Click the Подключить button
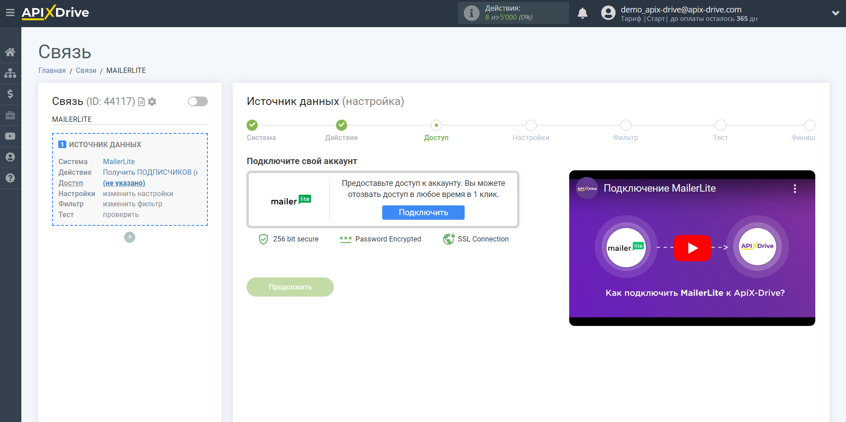 pyautogui.click(x=423, y=213)
